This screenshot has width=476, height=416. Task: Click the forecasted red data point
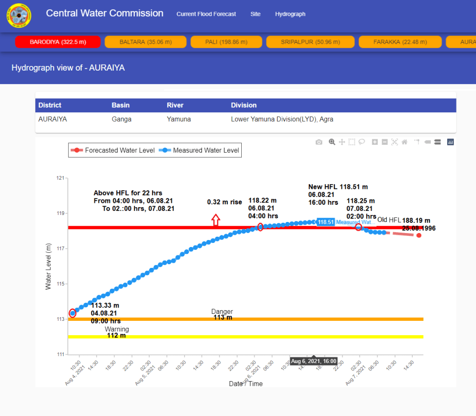pos(419,235)
